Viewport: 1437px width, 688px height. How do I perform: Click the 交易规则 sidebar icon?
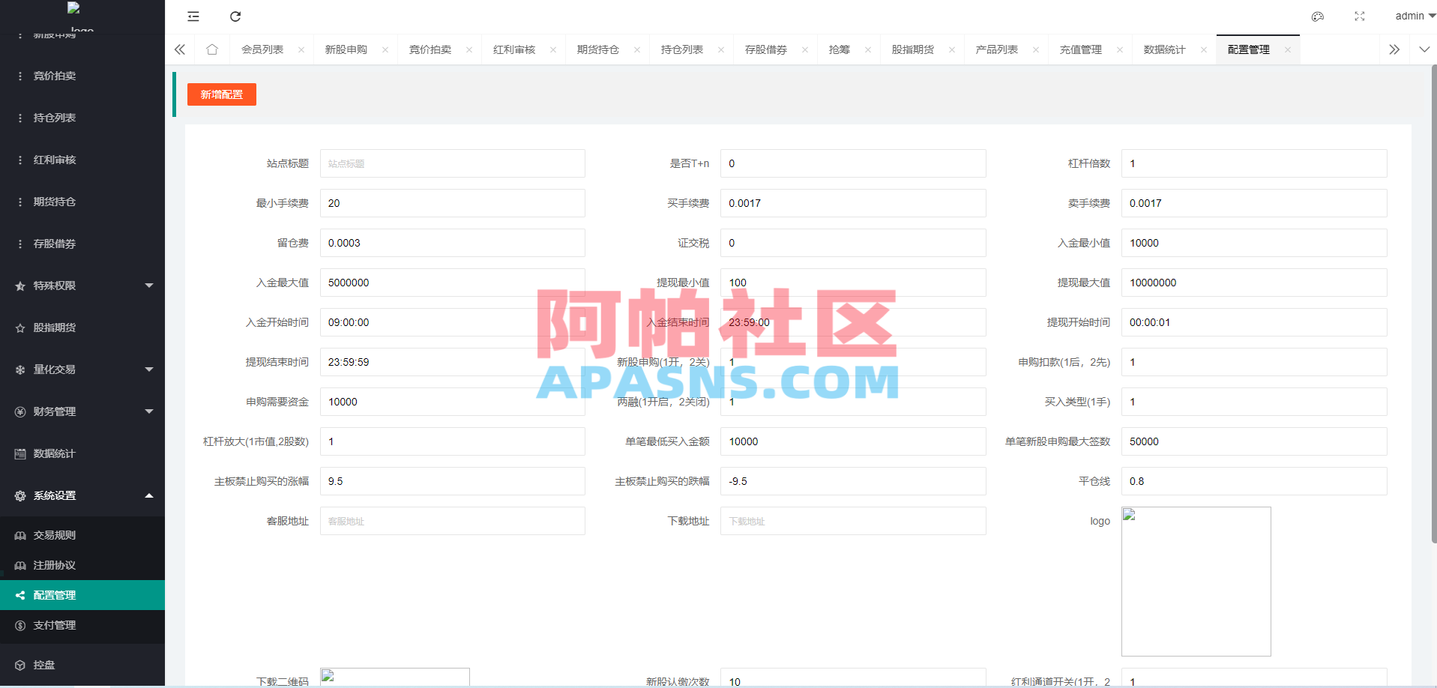(x=20, y=535)
